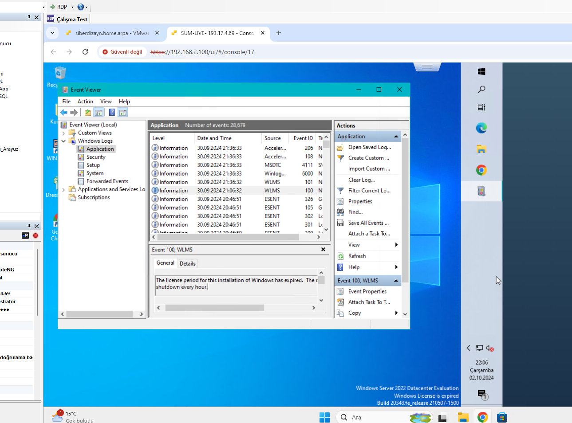Screen dimensions: 572x423
Task: Click the Save All Events action
Action: (x=368, y=223)
